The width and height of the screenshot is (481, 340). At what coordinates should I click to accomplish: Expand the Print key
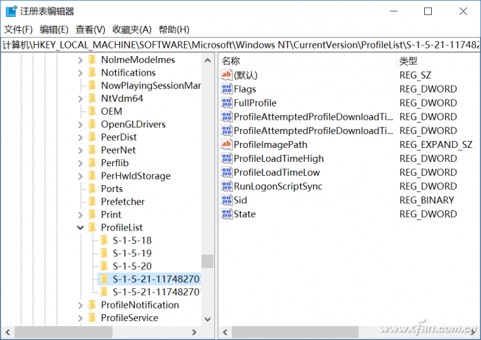80,215
